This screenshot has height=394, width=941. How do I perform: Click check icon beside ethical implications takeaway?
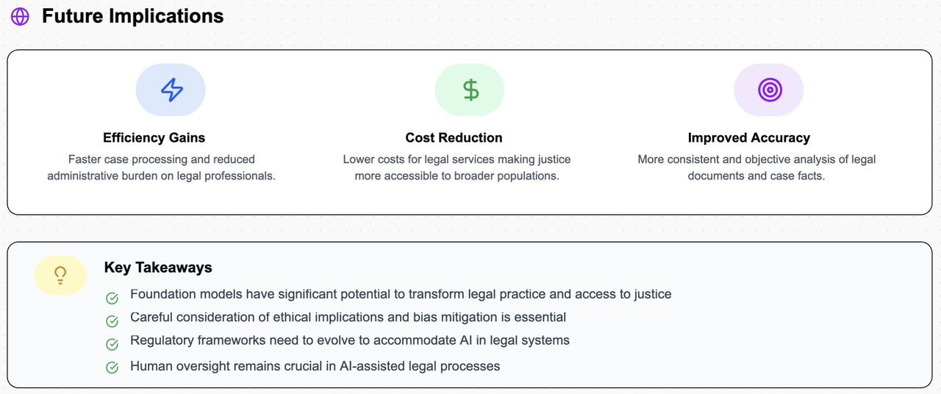tap(112, 321)
